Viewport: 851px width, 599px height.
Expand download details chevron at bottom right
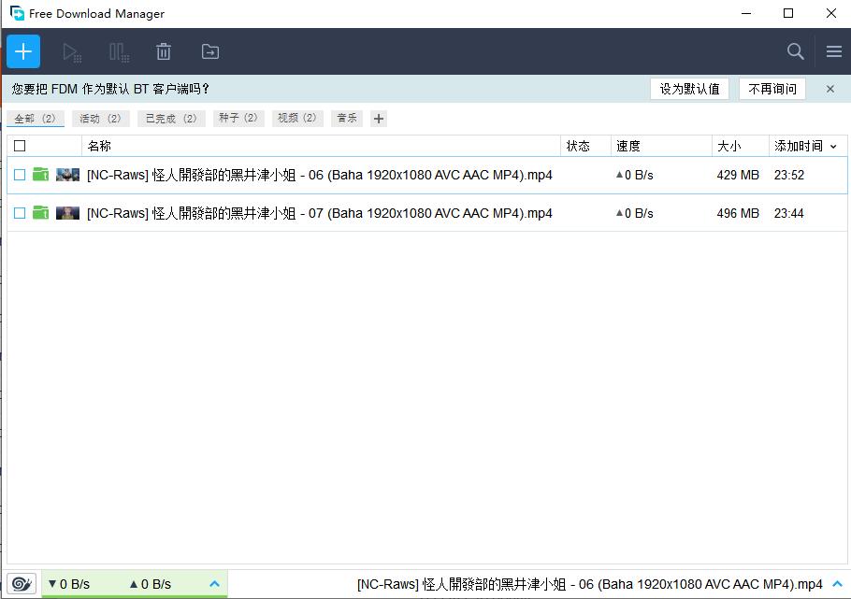coord(837,584)
